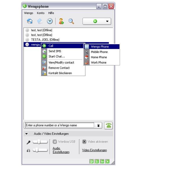Viewport: 174px width, 170px height.
Task: Toggle the Video aktivieren checkbox
Action: tap(84, 141)
